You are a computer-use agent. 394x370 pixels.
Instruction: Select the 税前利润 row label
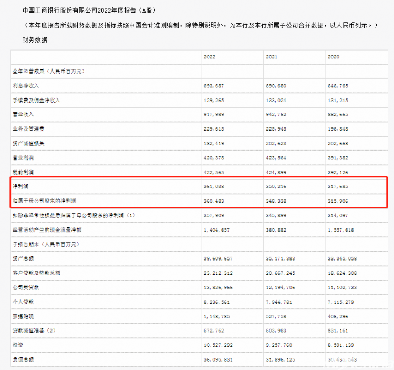click(23, 173)
